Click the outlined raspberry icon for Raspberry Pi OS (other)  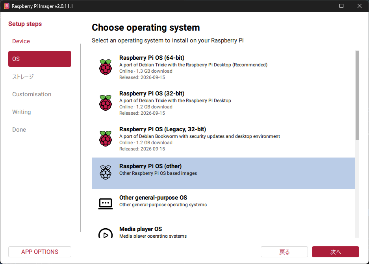click(x=106, y=172)
